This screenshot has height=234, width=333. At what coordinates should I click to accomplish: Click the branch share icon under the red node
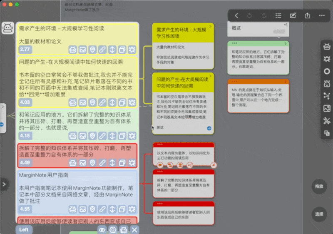coord(190,165)
